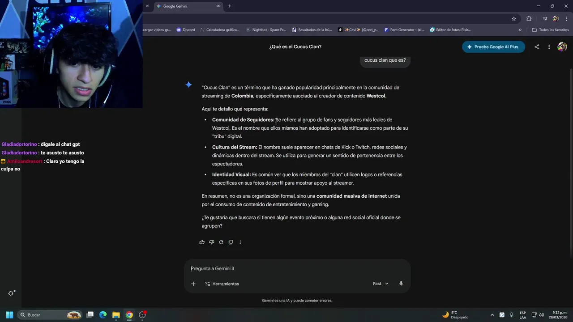573x322 pixels.
Task: Click the bold word Westcol in the response
Action: point(376,96)
